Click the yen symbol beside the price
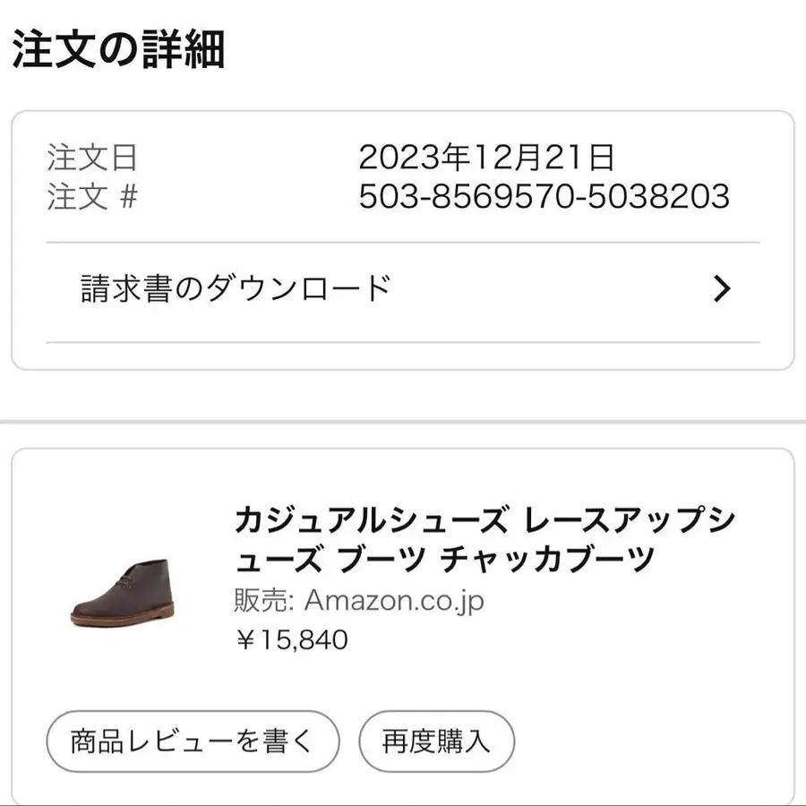This screenshot has height=806, width=806. 244,639
